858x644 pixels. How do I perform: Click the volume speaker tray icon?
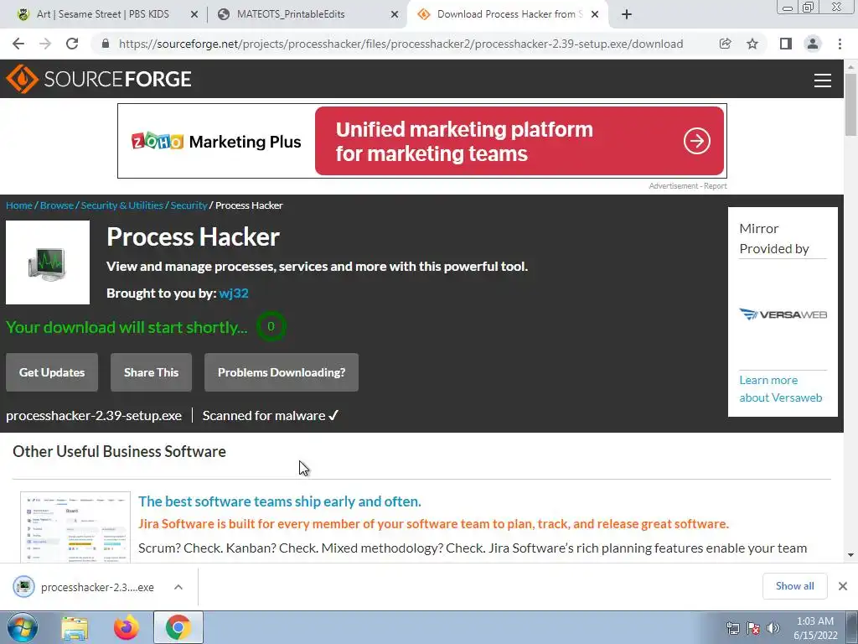click(x=773, y=628)
